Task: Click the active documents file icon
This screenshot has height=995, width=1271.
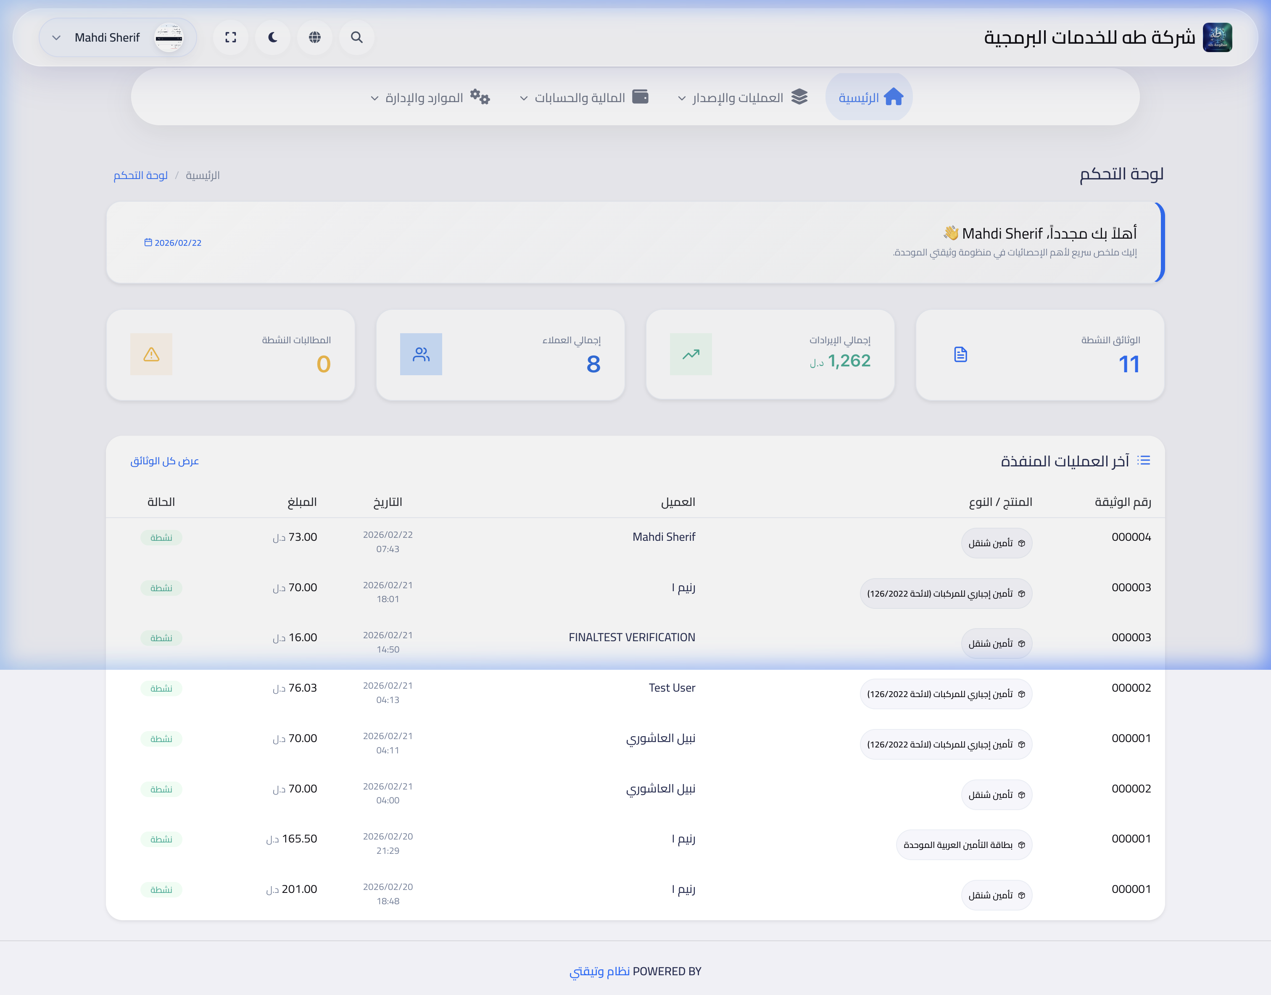Action: [x=960, y=354]
